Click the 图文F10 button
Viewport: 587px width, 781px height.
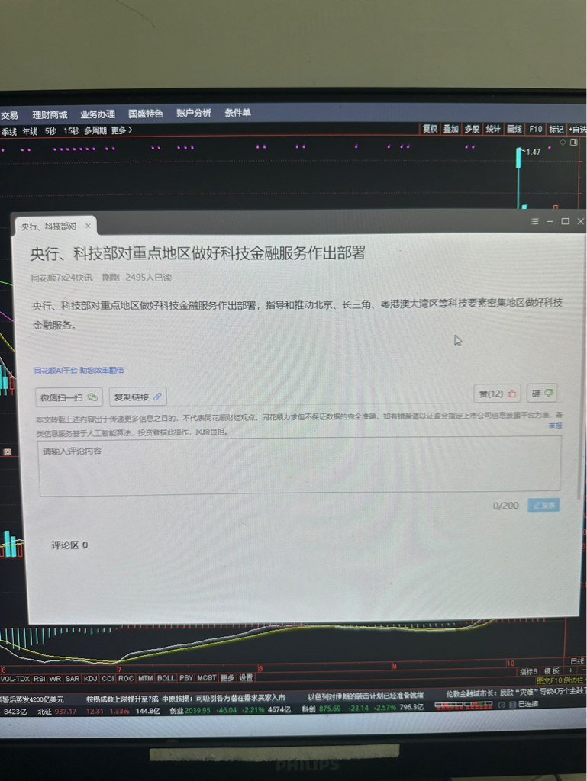coord(550,680)
